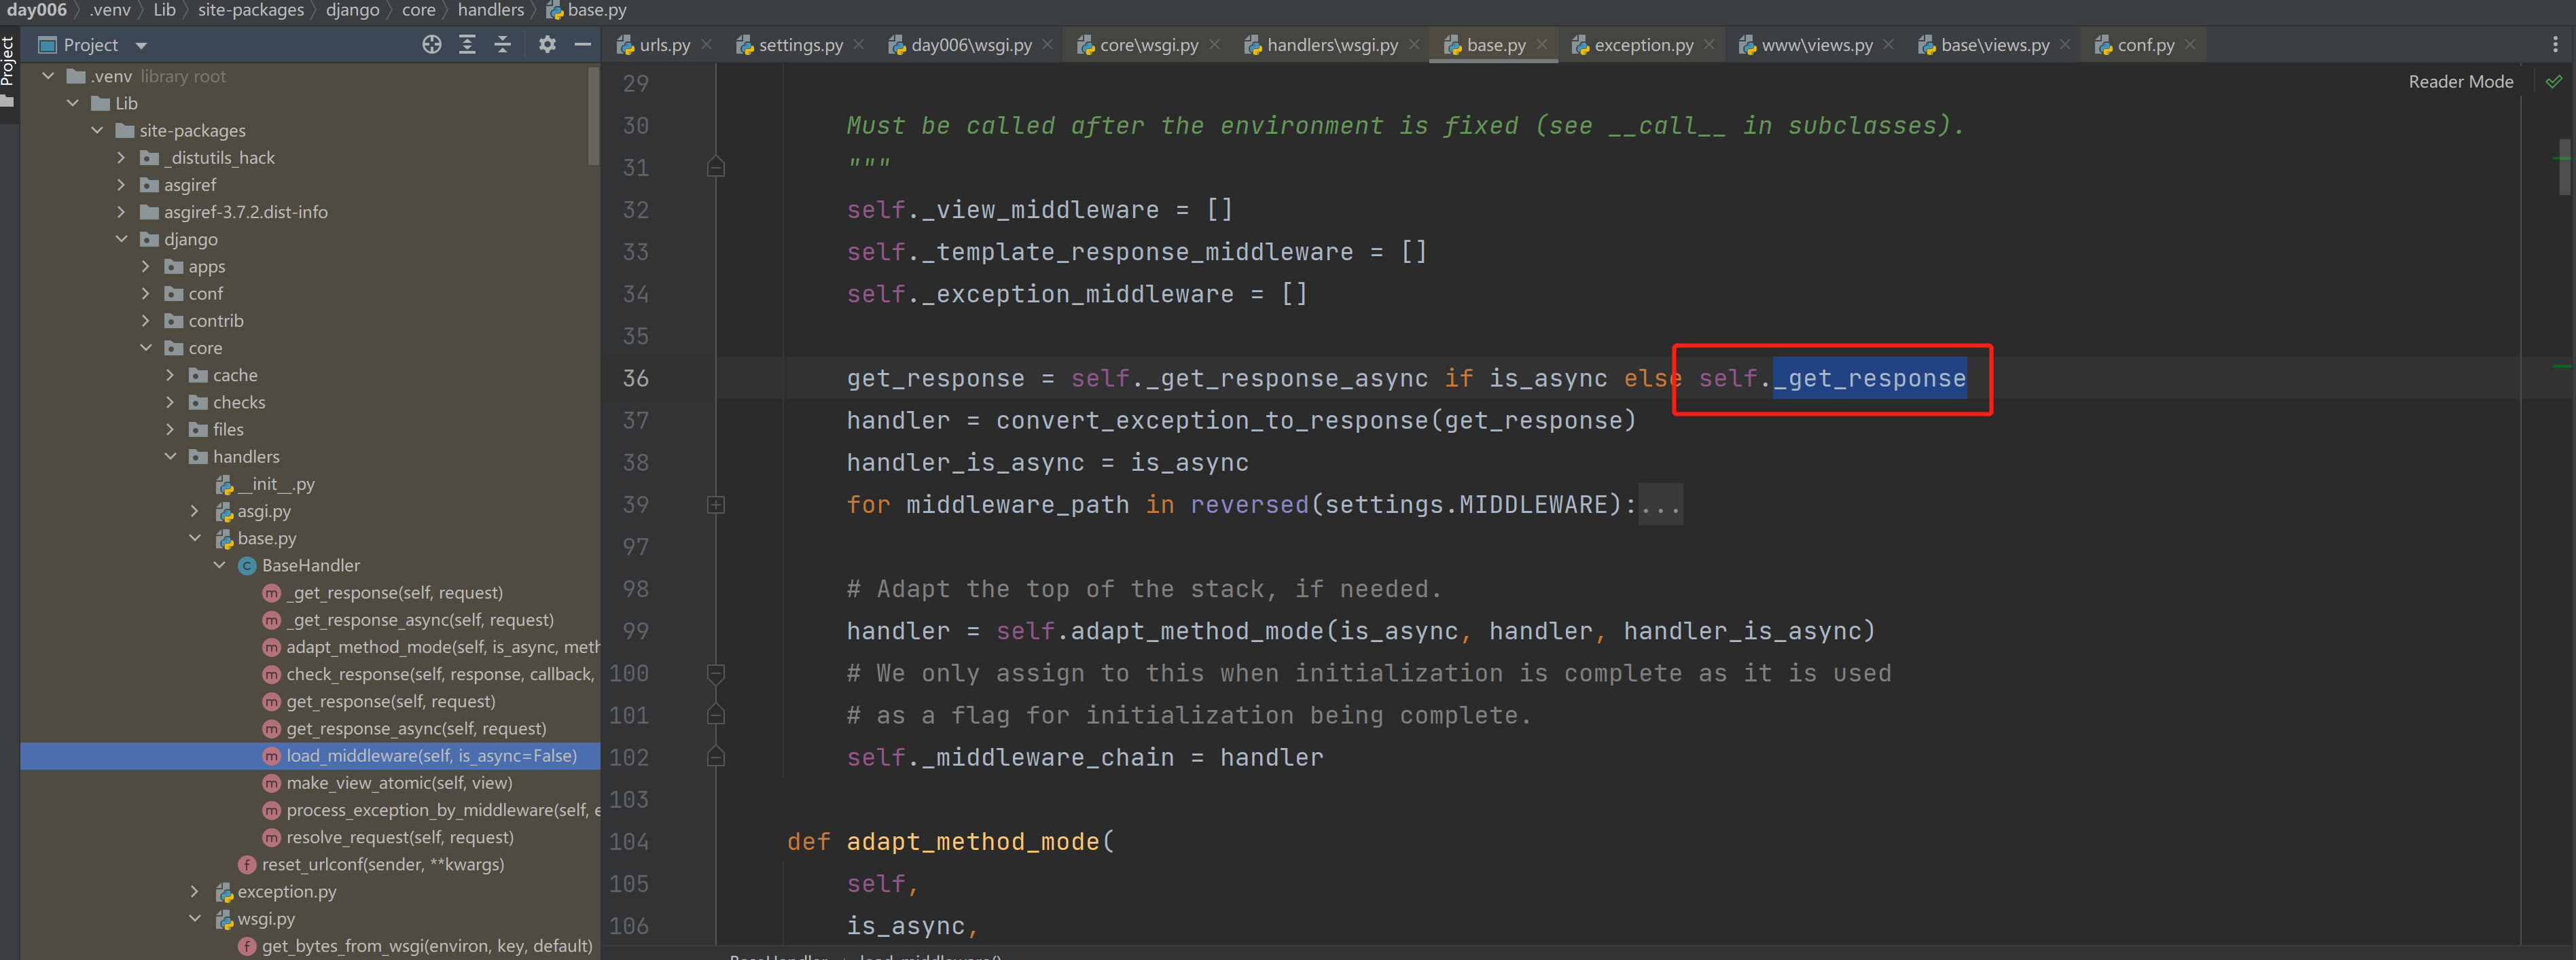2576x960 pixels.
Task: Expand the _distutils_hack folder
Action: 121,157
